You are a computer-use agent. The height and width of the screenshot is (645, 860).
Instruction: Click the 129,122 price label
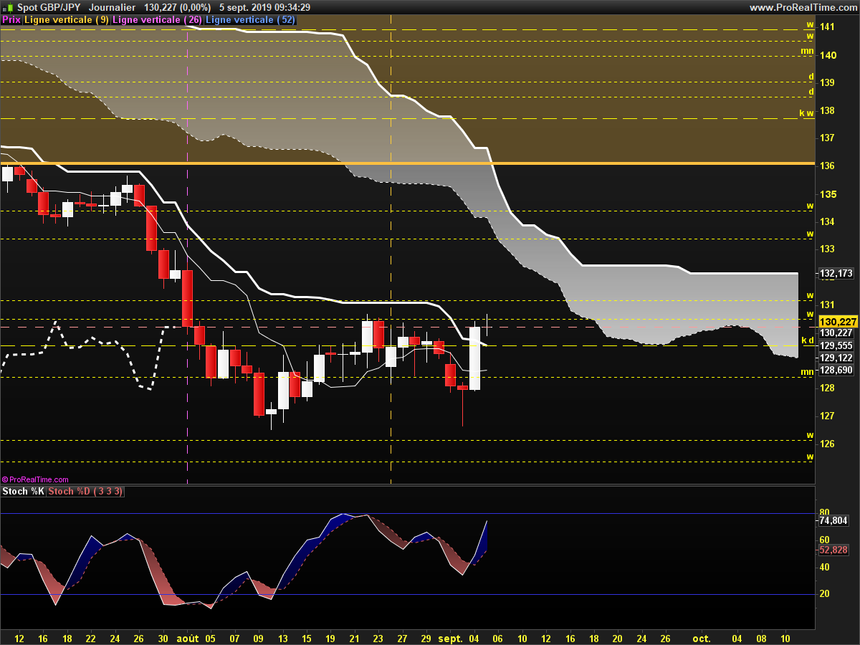[x=836, y=358]
